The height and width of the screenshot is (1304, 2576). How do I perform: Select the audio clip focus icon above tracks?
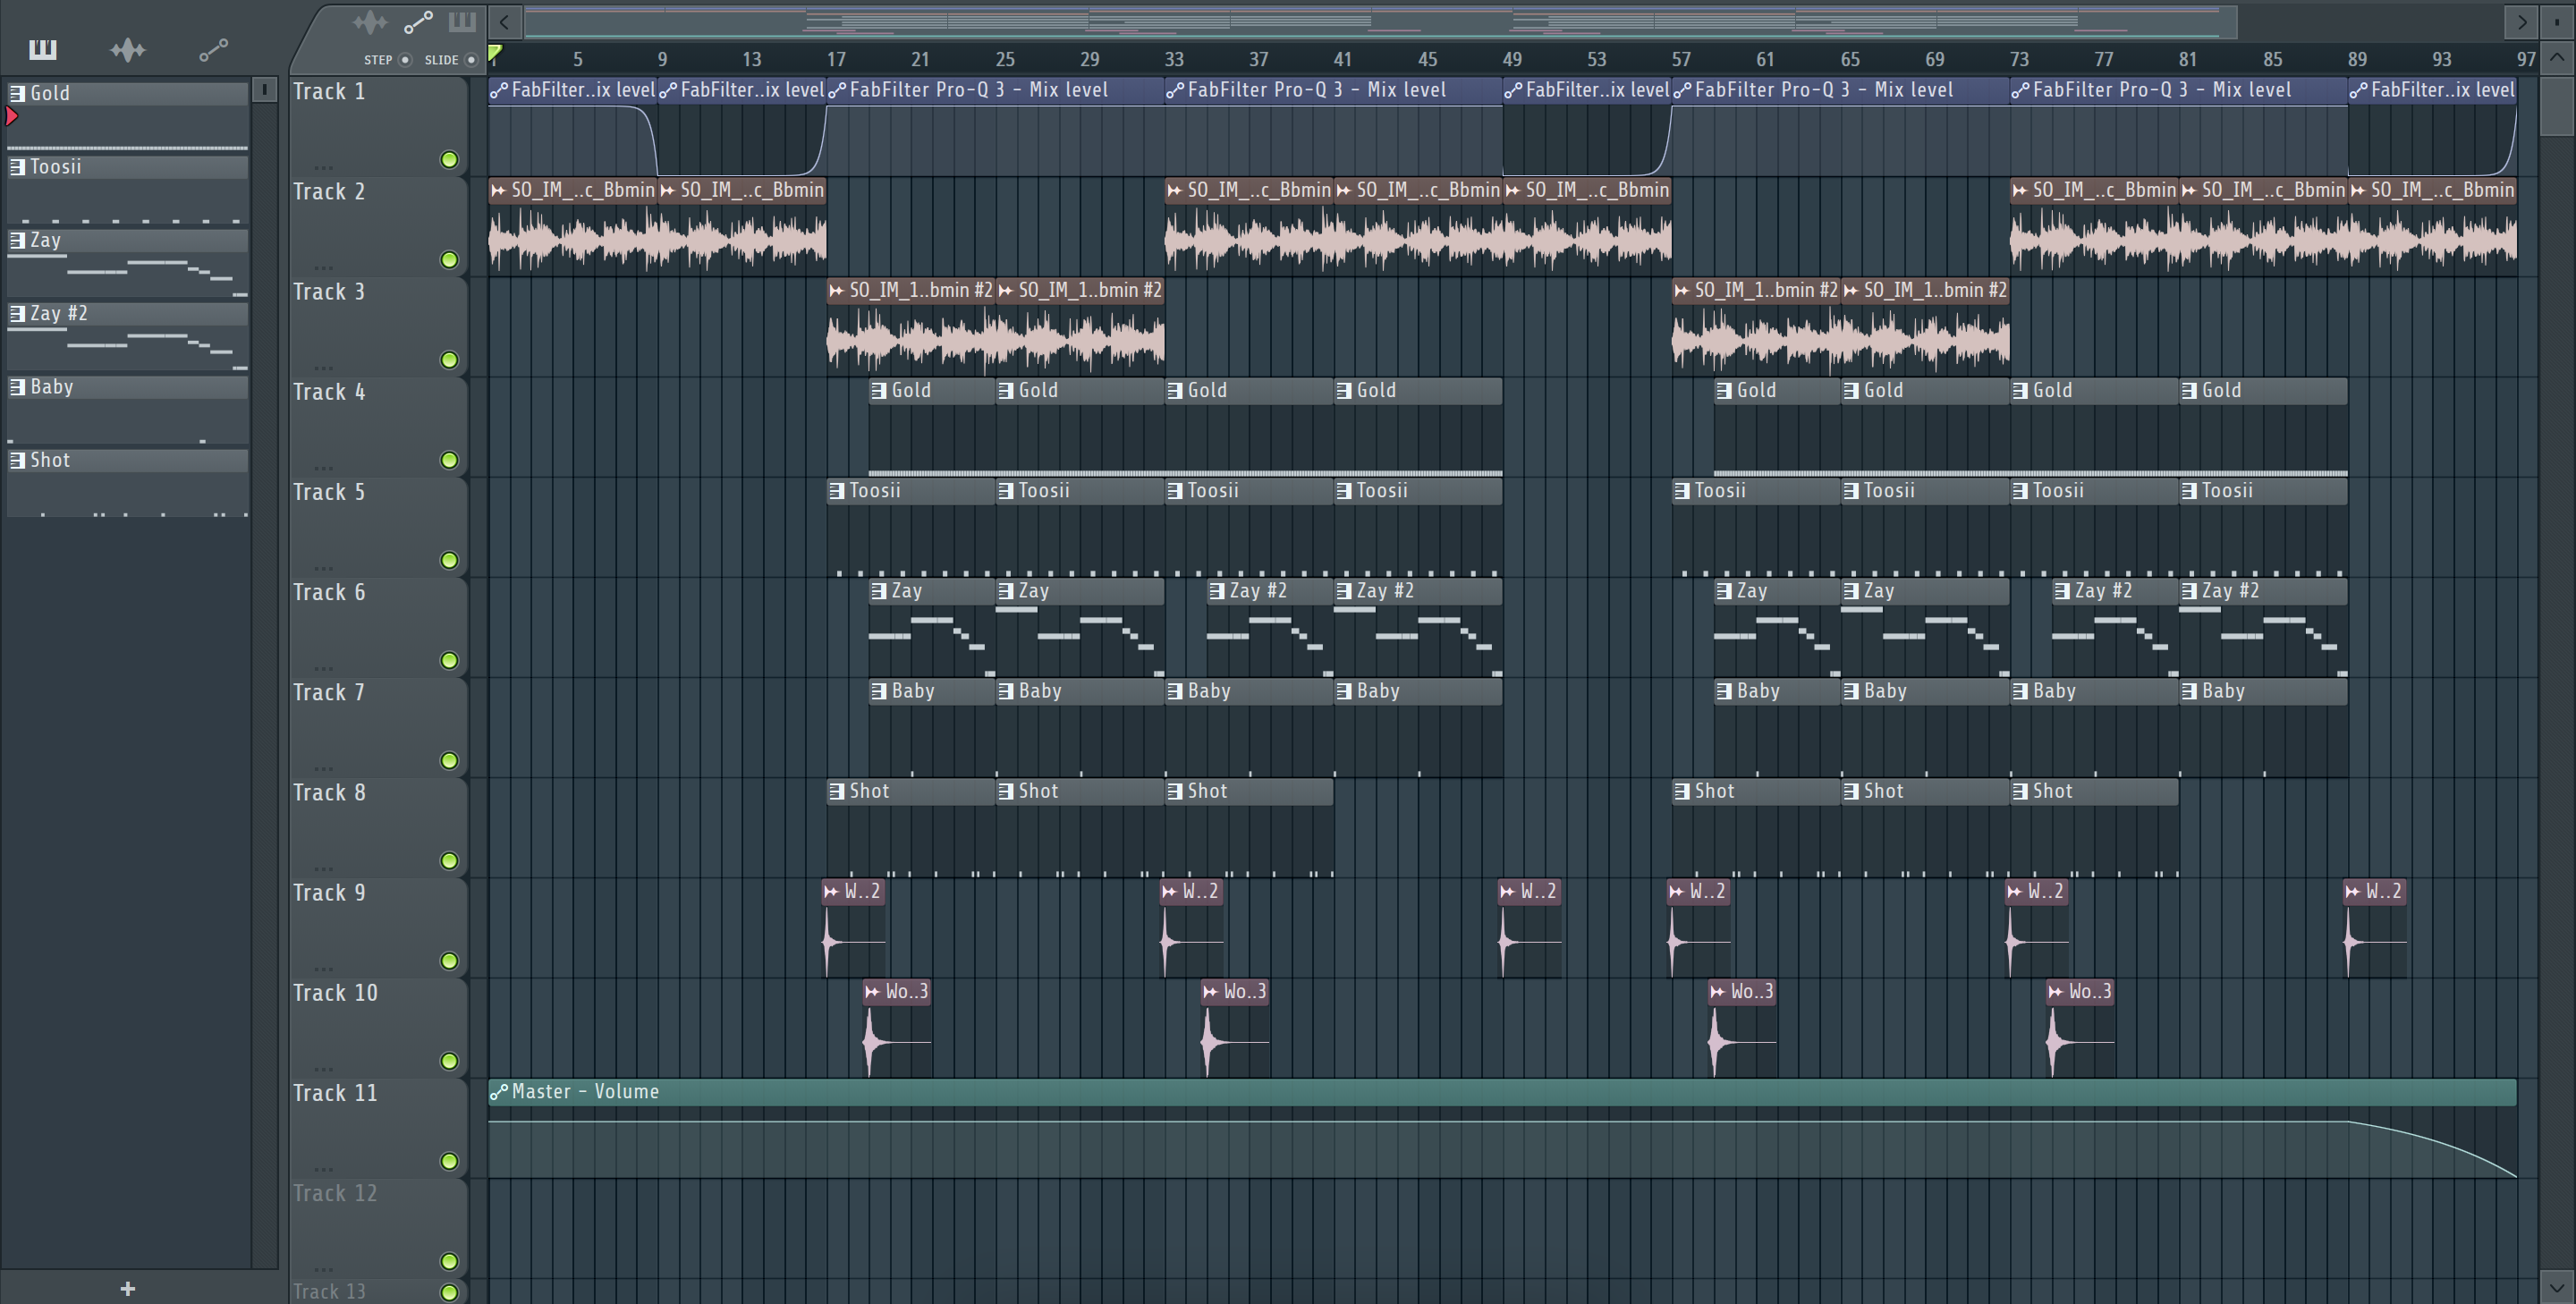[370, 21]
